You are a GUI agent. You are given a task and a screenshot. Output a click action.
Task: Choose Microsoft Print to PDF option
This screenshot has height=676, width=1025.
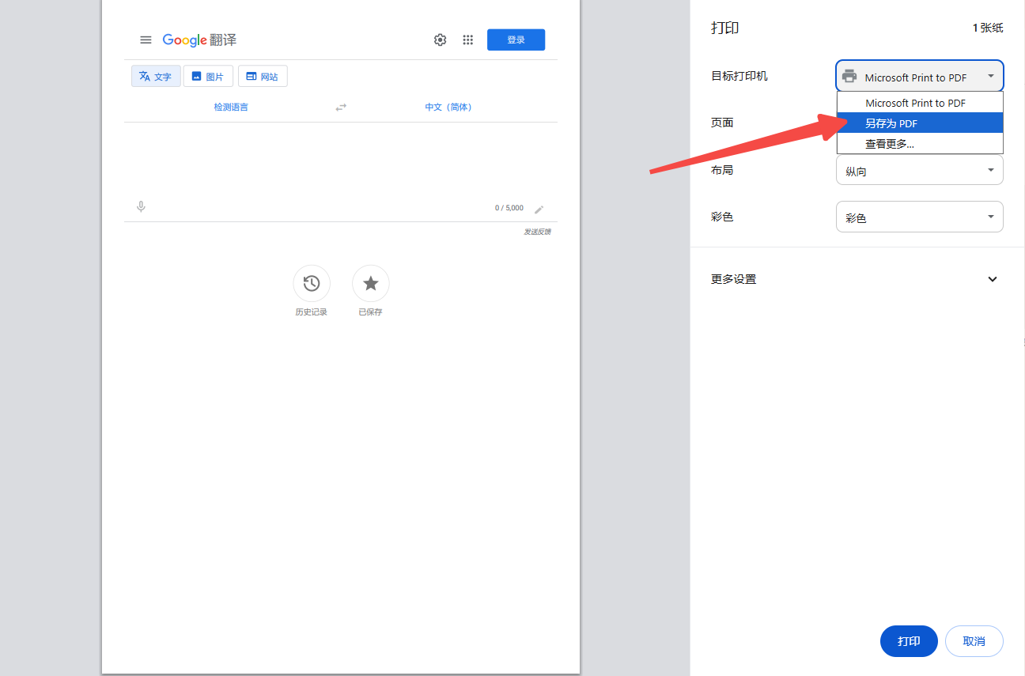click(x=920, y=103)
